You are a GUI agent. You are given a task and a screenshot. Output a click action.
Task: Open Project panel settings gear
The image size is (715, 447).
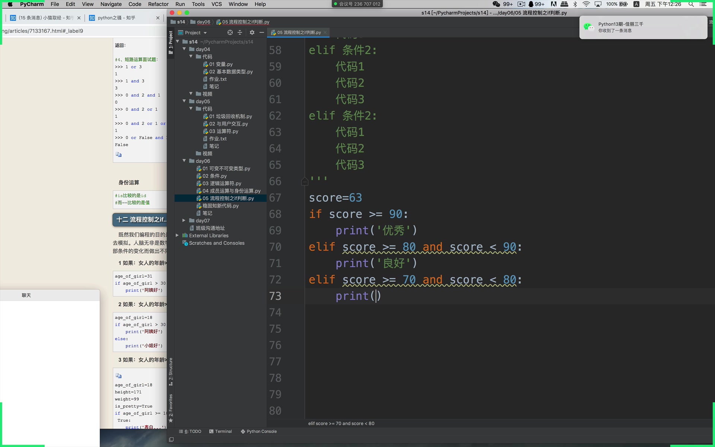[252, 32]
